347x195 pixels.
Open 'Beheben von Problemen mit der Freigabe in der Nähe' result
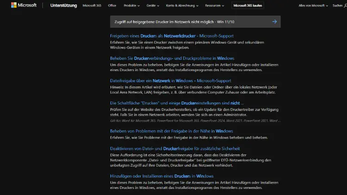point(172,131)
